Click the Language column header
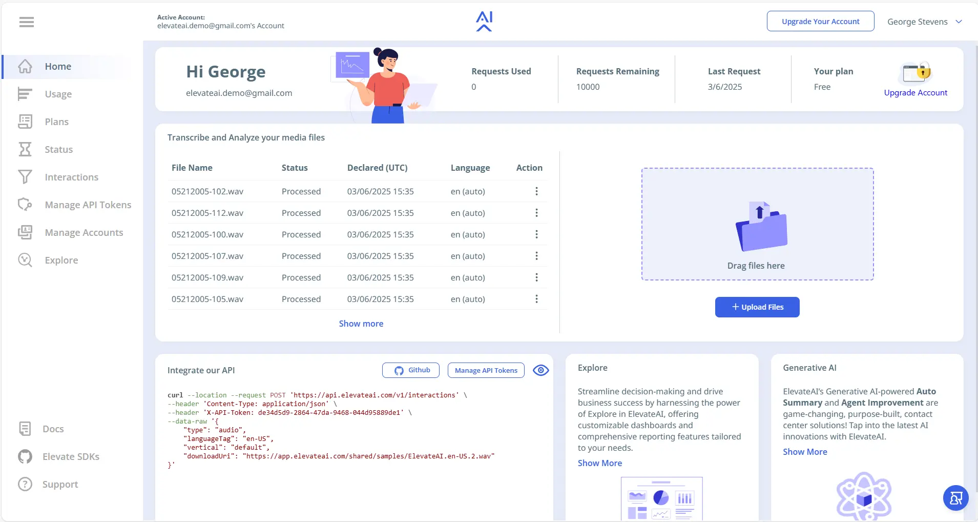The width and height of the screenshot is (978, 522). (x=470, y=168)
